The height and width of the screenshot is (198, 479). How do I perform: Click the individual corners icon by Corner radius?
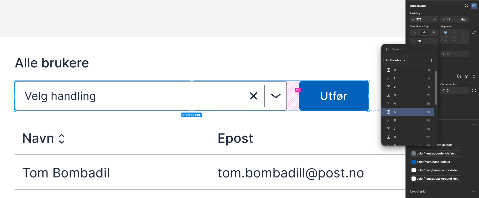point(474,90)
